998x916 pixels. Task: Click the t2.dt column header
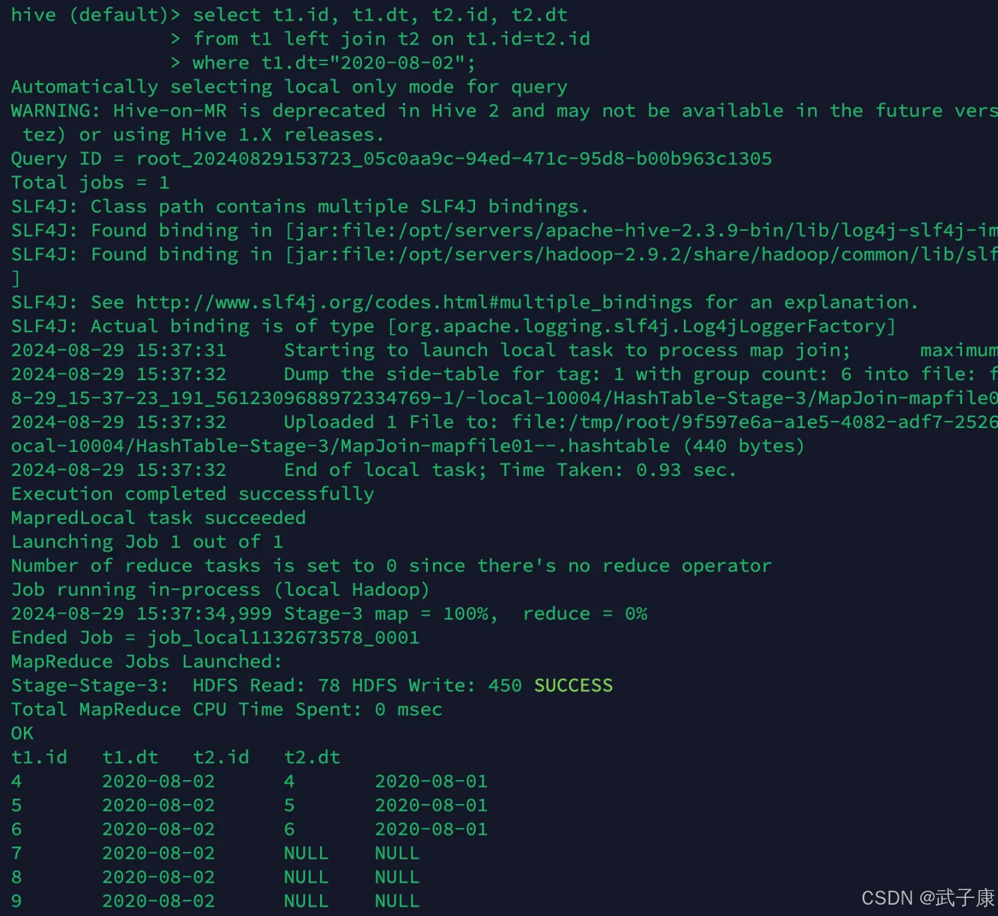(x=312, y=758)
